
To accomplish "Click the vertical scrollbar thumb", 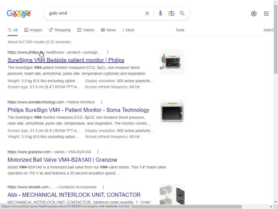I will (x=276, y=39).
